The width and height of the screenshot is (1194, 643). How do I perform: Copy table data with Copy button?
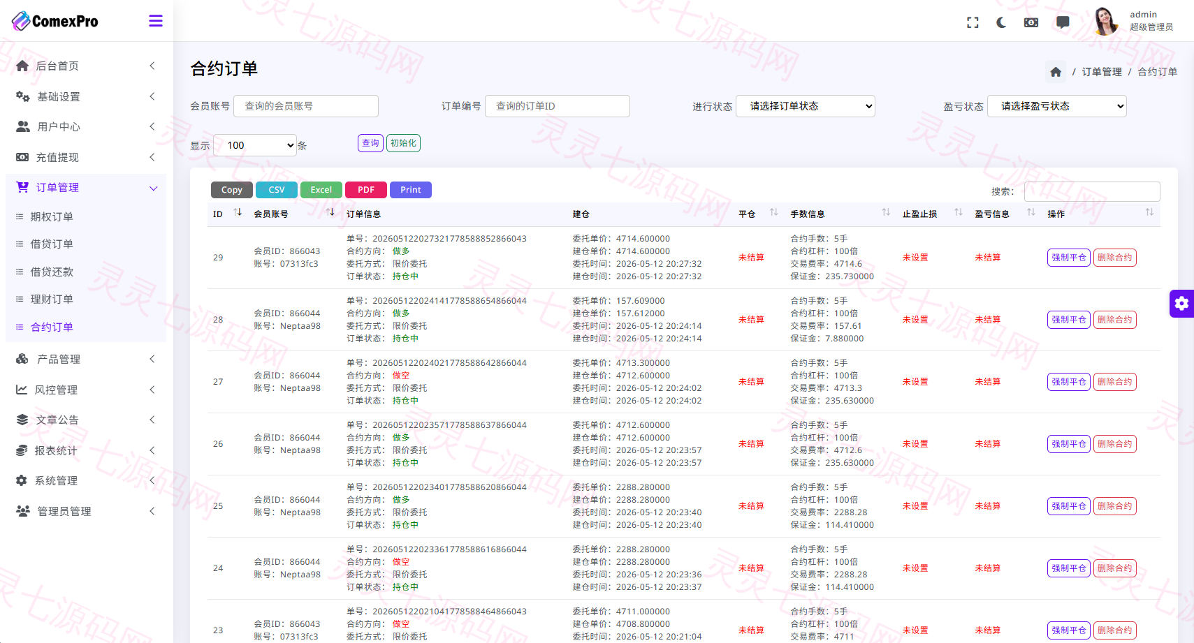coord(232,190)
